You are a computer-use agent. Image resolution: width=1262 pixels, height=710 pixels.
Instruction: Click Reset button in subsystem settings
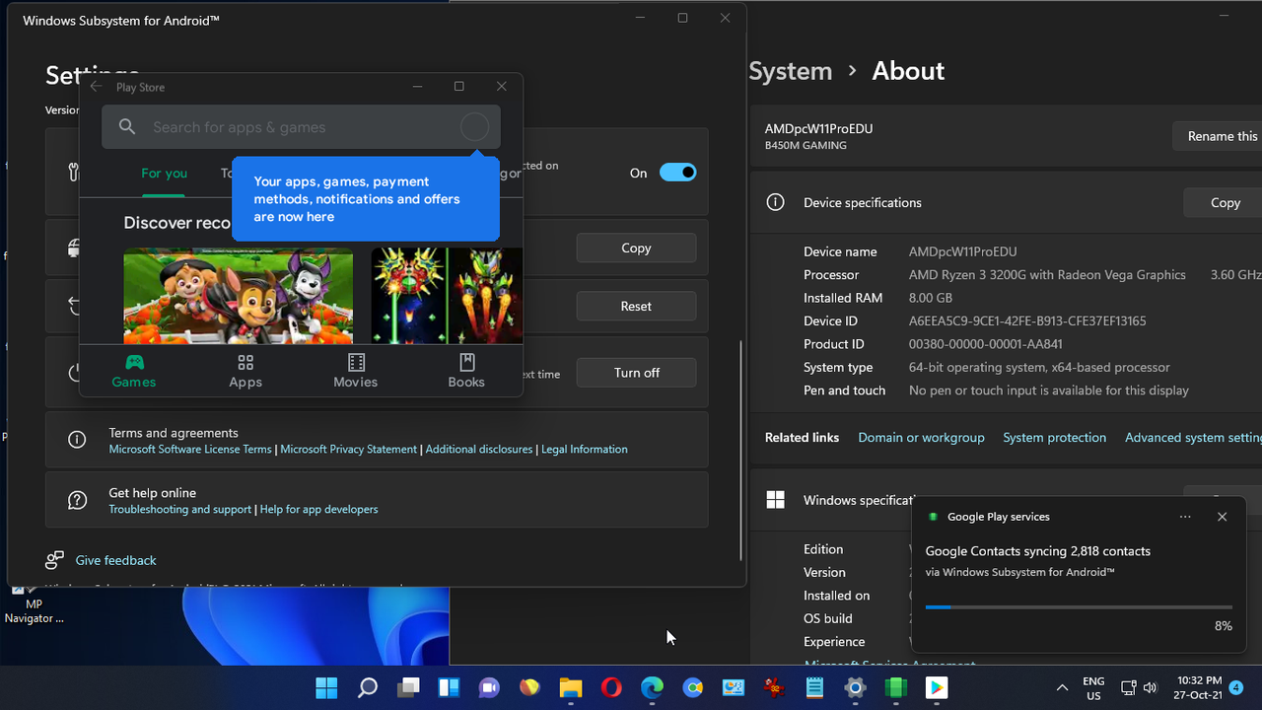tap(636, 307)
